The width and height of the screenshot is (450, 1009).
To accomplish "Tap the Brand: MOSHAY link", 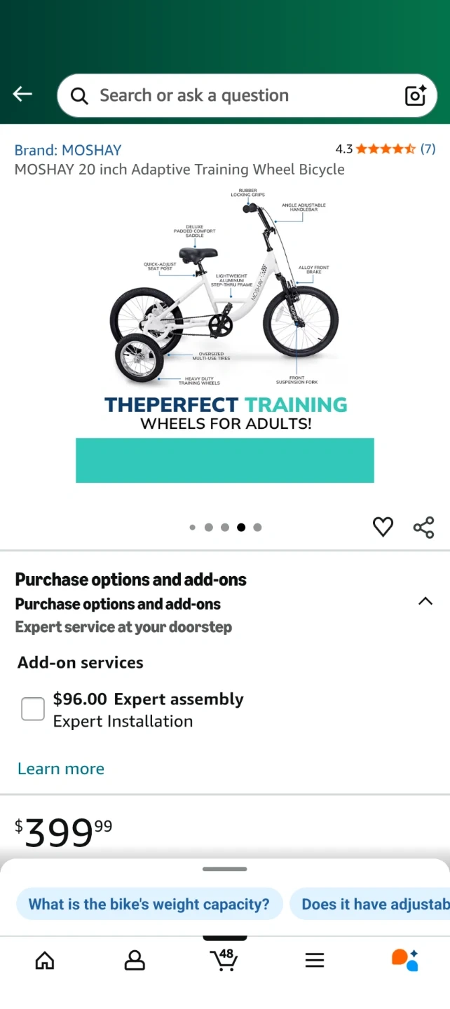I will [x=68, y=150].
